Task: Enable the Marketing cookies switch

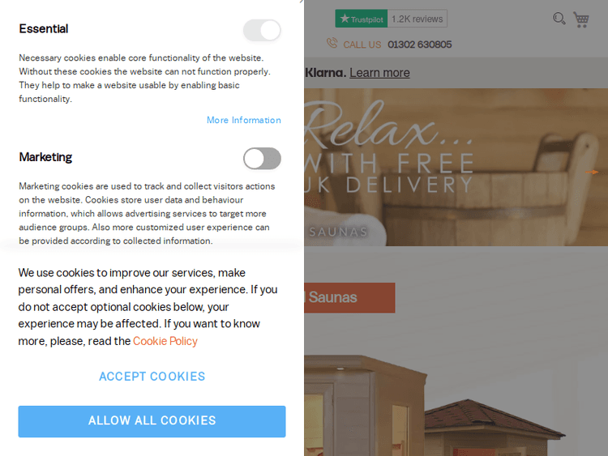Action: pos(262,159)
